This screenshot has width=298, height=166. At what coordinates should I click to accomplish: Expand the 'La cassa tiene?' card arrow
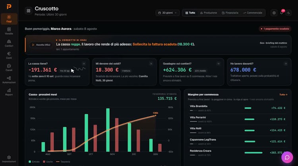pos(84,64)
